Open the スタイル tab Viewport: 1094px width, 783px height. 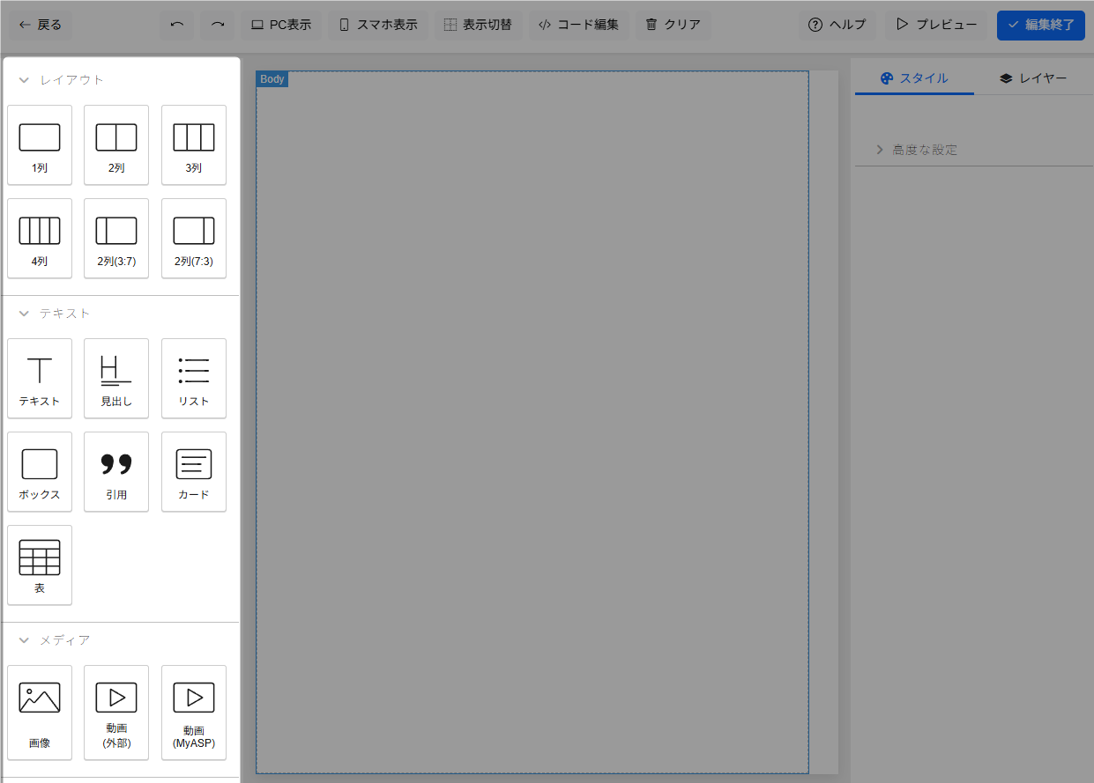(914, 78)
